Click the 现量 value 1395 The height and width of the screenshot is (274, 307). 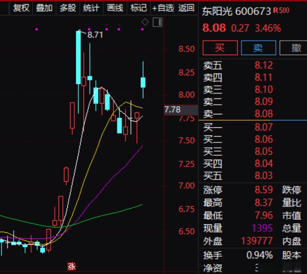262,228
